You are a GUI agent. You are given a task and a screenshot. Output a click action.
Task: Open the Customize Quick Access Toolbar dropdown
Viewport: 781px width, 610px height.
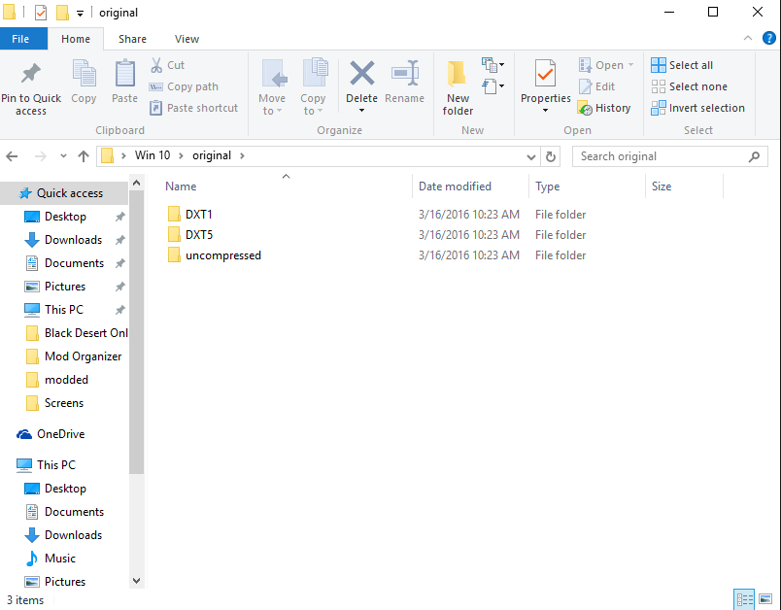pyautogui.click(x=80, y=13)
